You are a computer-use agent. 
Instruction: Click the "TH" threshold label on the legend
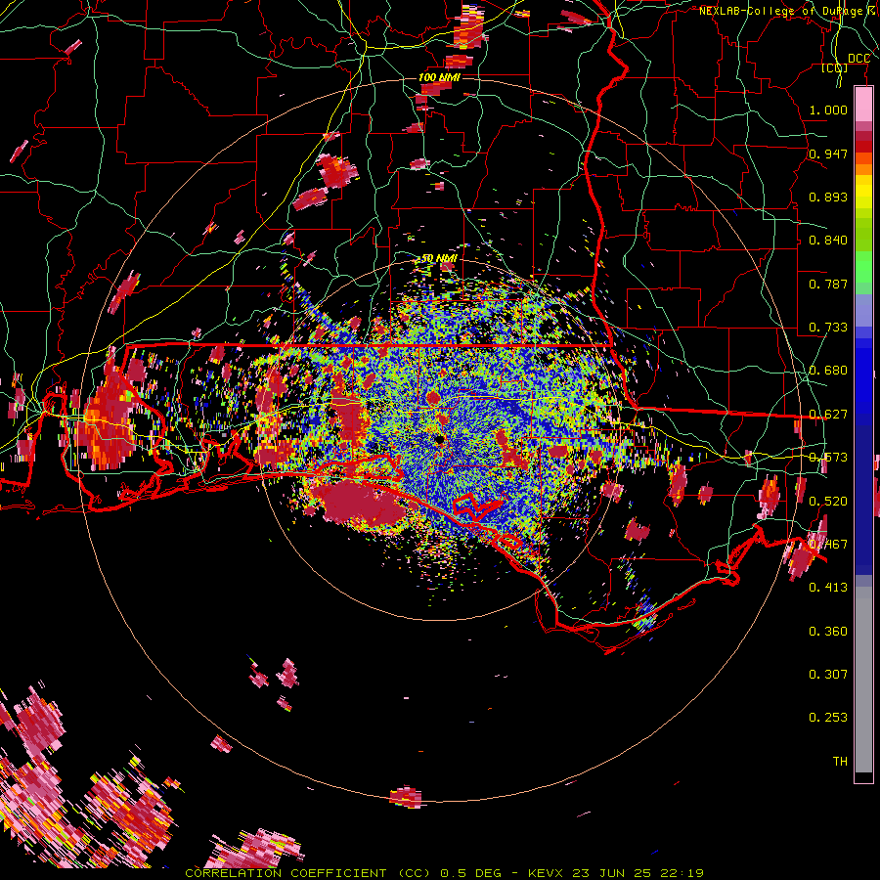pos(840,761)
